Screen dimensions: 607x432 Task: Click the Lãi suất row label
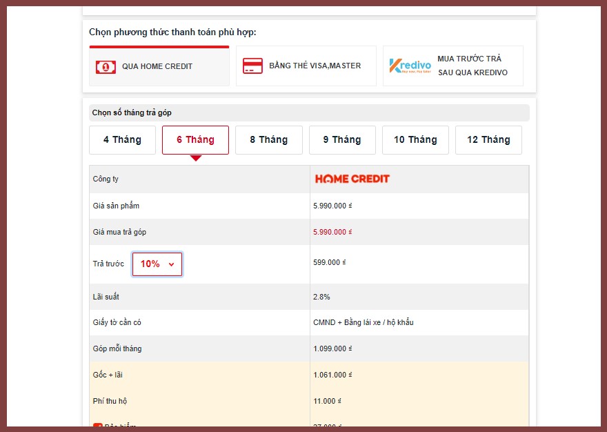(106, 297)
